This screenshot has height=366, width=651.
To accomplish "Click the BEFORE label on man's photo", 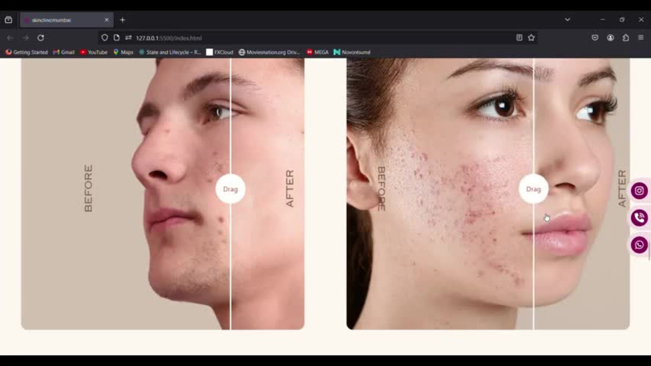I will point(88,188).
